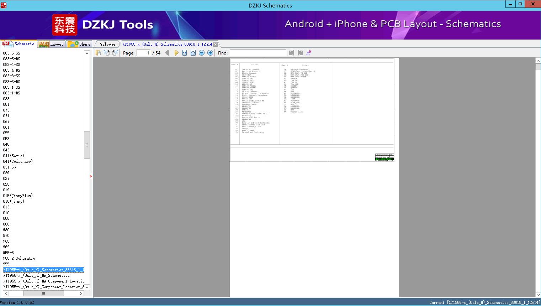Click sidebar scroll up arrow
The height and width of the screenshot is (306, 541).
(87, 53)
